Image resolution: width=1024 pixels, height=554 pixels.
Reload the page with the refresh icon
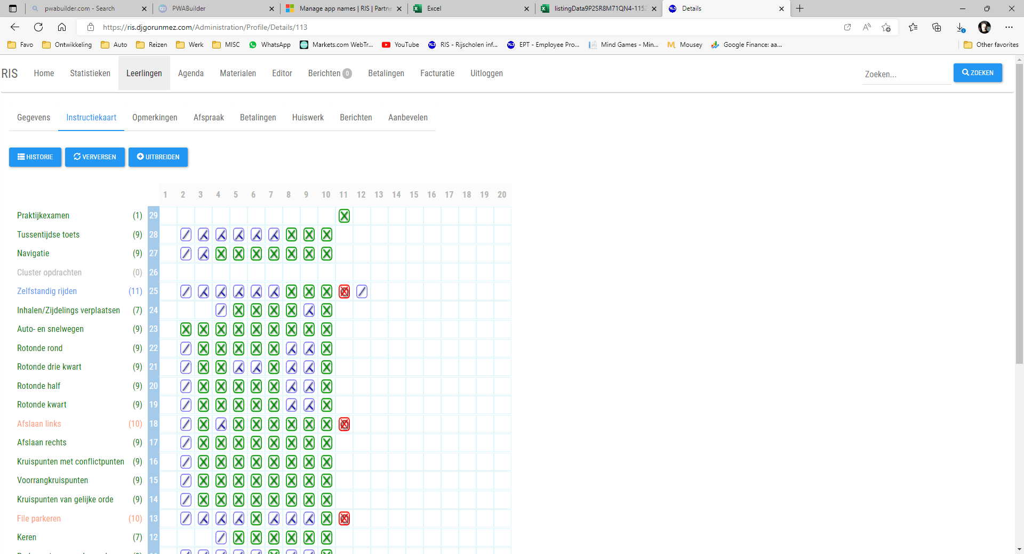38,27
